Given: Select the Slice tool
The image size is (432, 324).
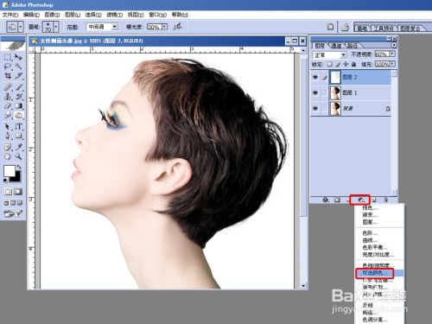Looking at the screenshot, I should point(18,76).
